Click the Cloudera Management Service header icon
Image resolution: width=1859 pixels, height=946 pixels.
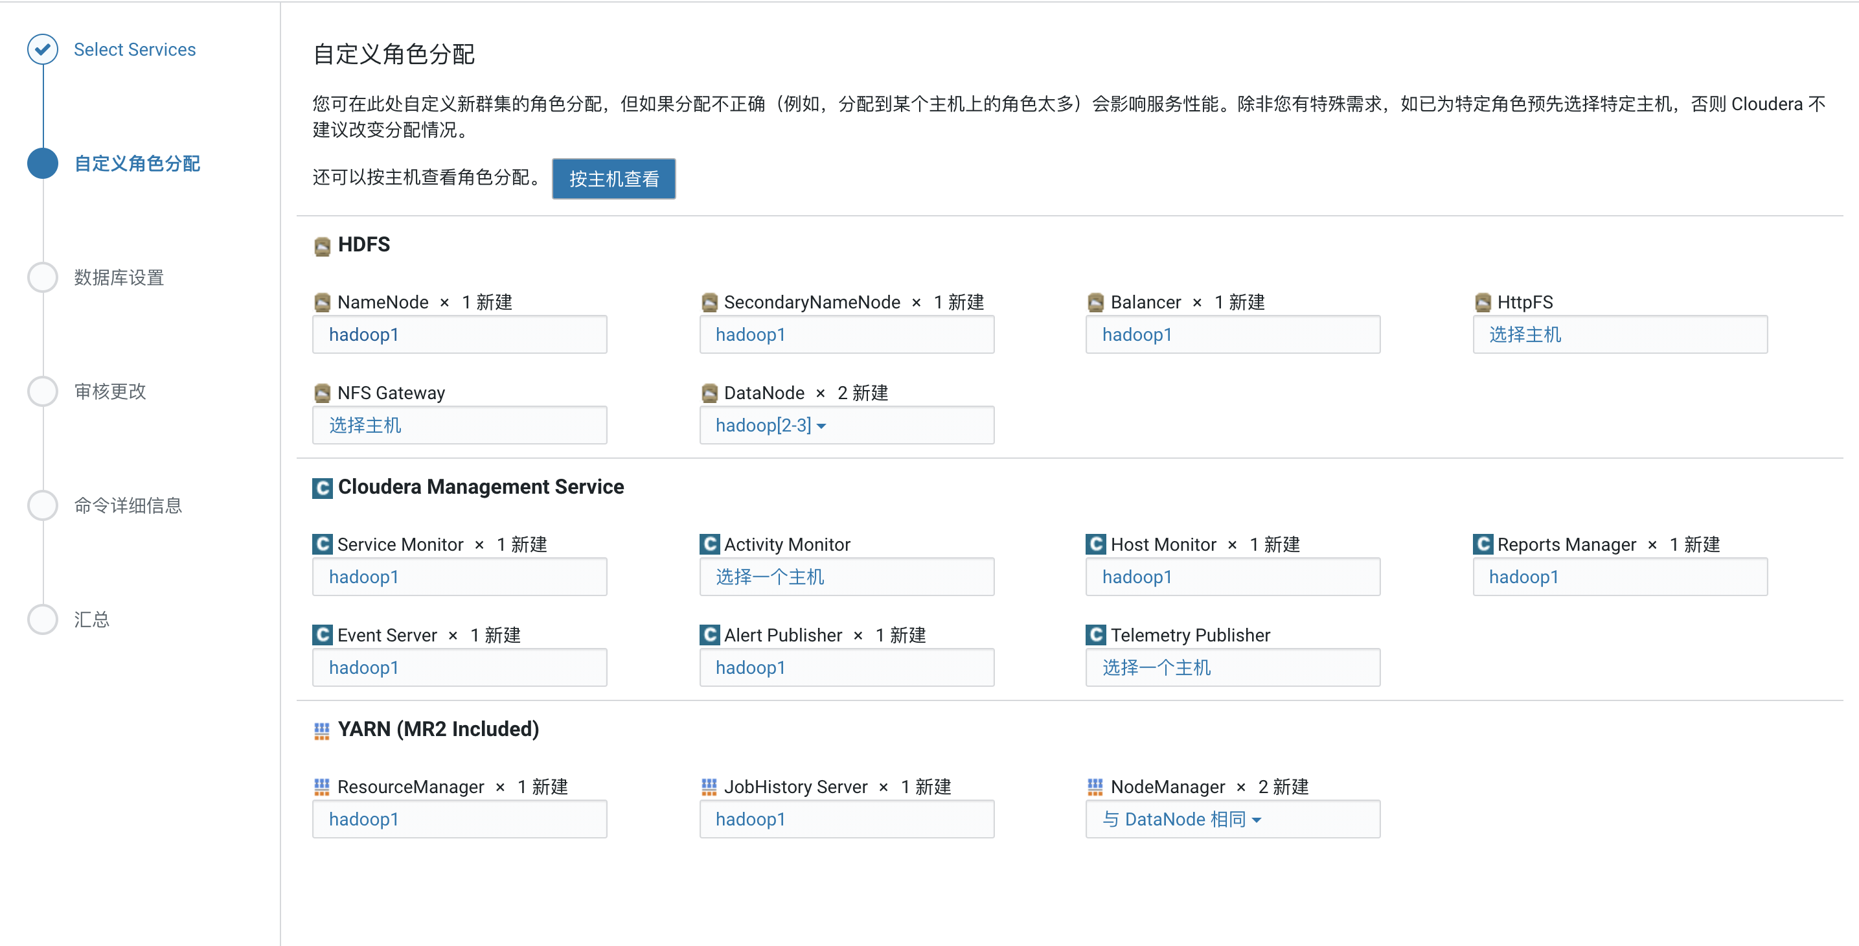point(322,488)
